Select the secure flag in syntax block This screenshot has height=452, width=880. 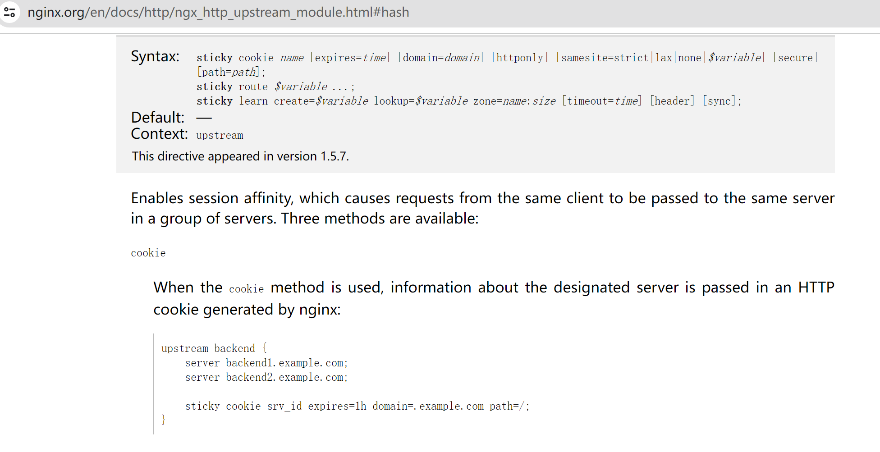(795, 57)
